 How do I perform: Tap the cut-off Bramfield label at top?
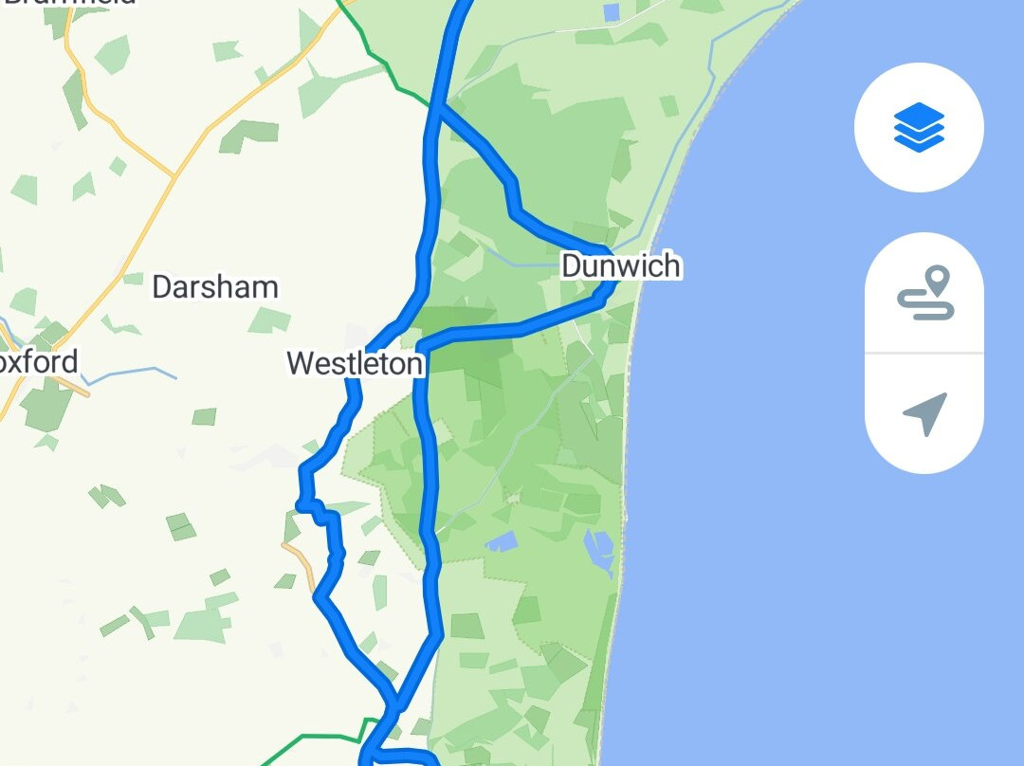[x=68, y=3]
